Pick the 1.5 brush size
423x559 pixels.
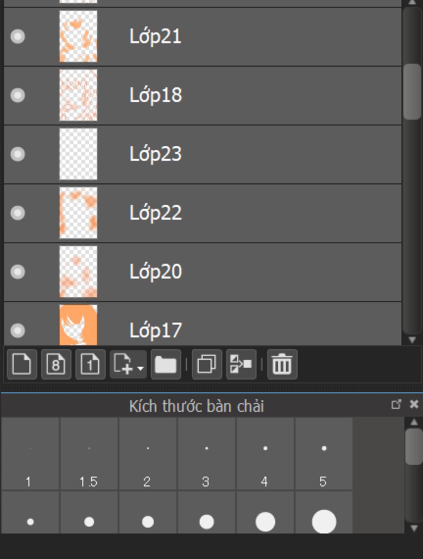coord(89,454)
